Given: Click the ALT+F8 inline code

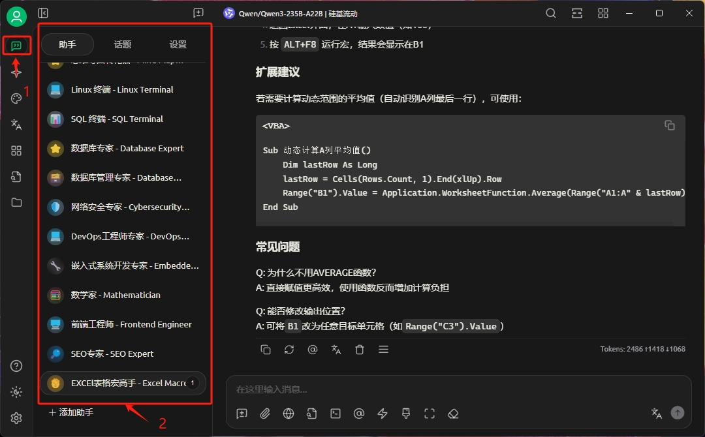Looking at the screenshot, I should 300,44.
